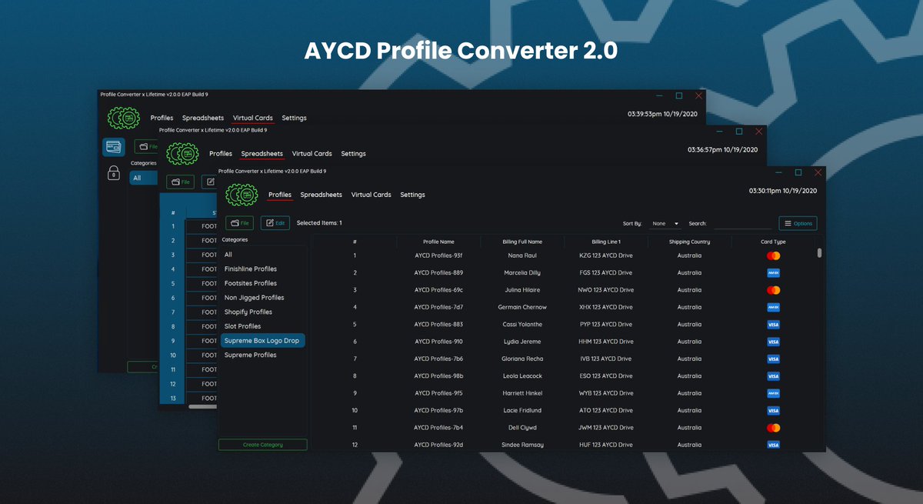Select the All category in back window
923x504 pixels.
coord(144,178)
